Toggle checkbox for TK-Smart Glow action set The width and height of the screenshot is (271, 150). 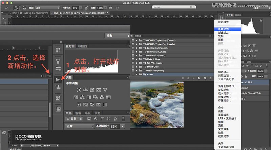point(133,66)
